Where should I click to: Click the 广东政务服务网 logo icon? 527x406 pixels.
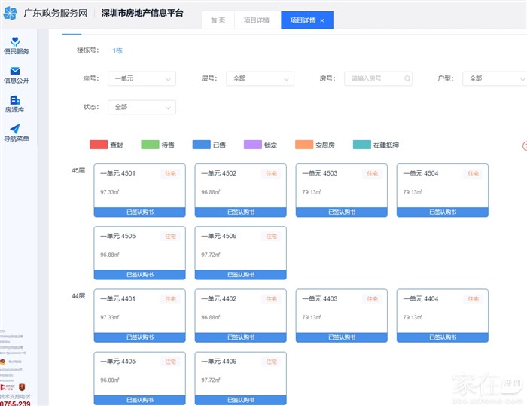pyautogui.click(x=11, y=14)
